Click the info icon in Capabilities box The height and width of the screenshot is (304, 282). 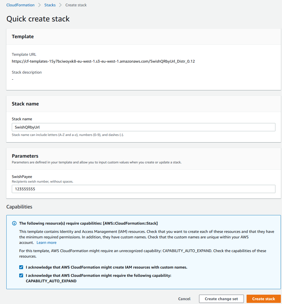pyautogui.click(x=14, y=223)
